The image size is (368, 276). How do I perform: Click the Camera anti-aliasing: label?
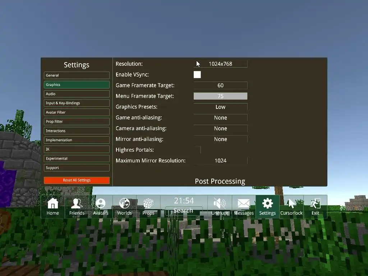[x=141, y=129]
